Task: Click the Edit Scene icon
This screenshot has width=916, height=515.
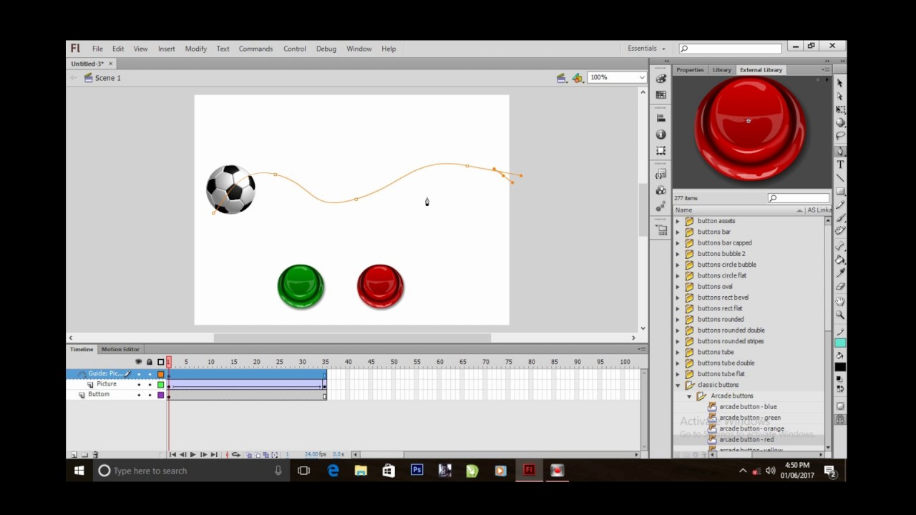Action: pyautogui.click(x=562, y=78)
